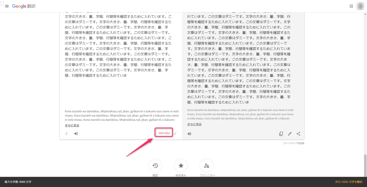Click the page vertical scrollbar

(x=365, y=165)
